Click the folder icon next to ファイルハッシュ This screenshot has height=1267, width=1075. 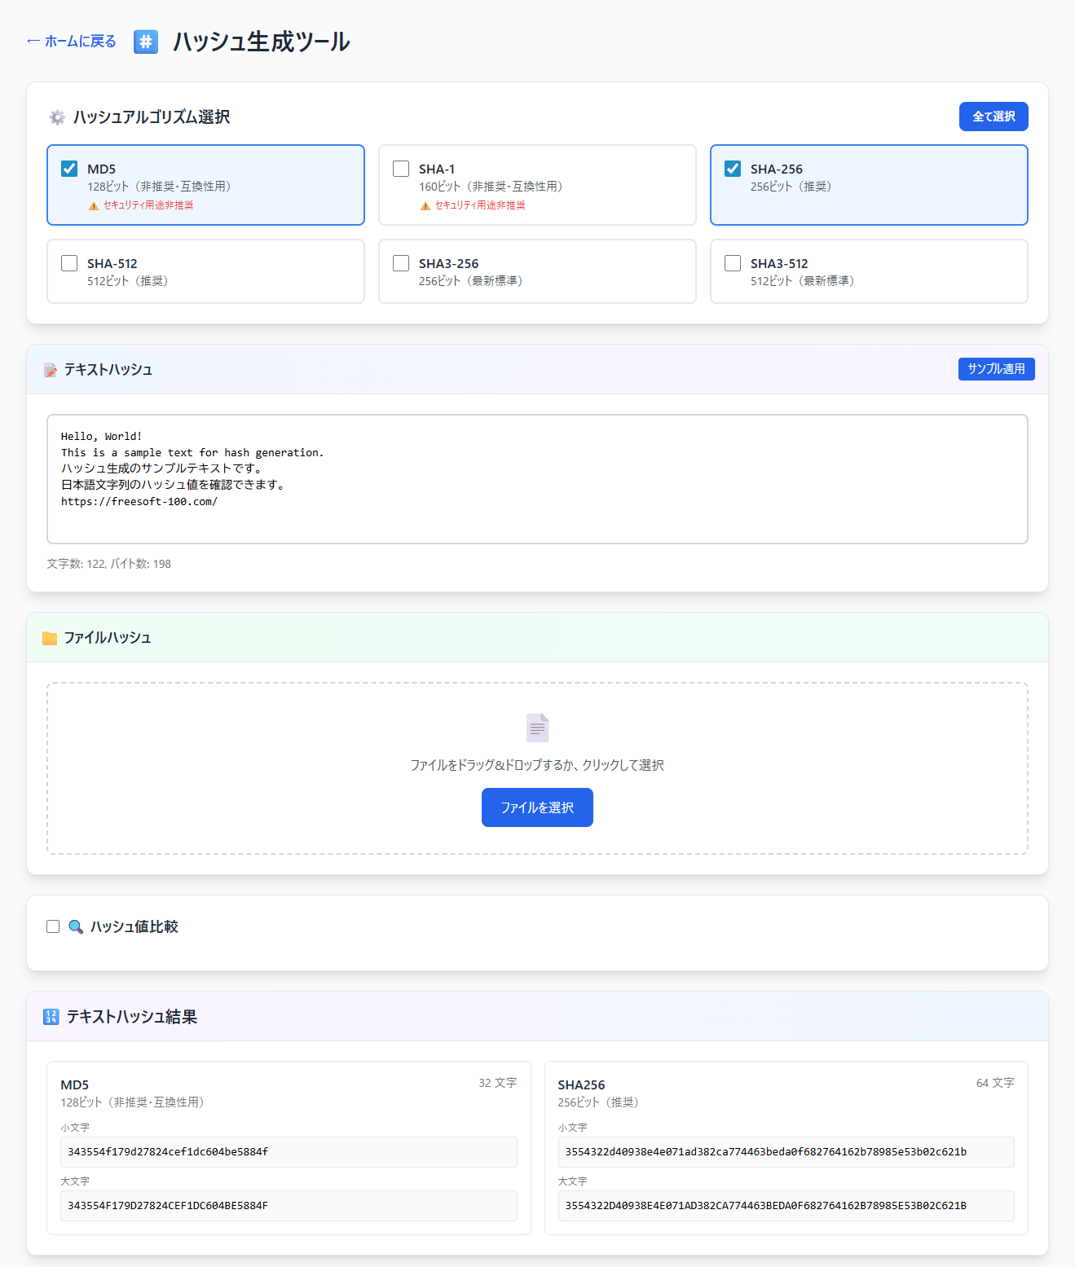[x=50, y=638]
